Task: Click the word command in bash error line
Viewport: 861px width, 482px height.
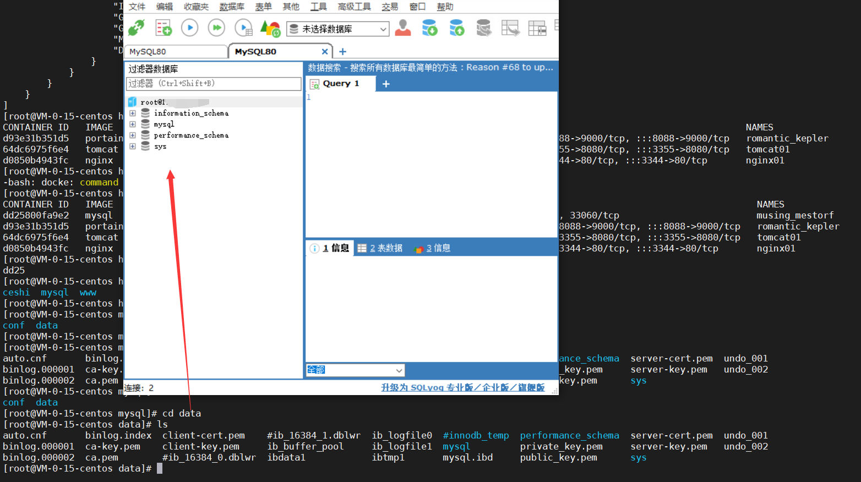Action: click(x=99, y=182)
